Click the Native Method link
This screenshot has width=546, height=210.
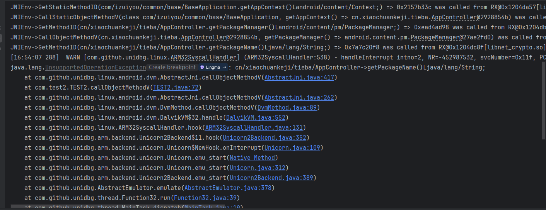click(252, 157)
